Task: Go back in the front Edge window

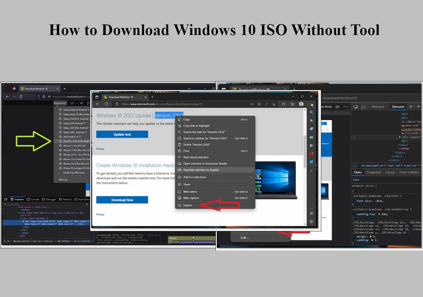Action: 98,104
